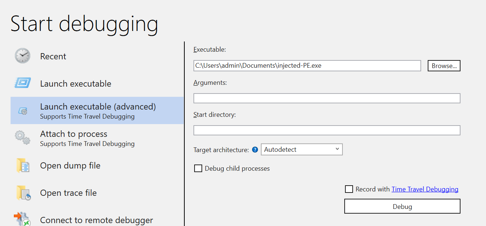Image resolution: width=486 pixels, height=226 pixels.
Task: Enable Debug child processes checkbox
Action: pos(198,168)
